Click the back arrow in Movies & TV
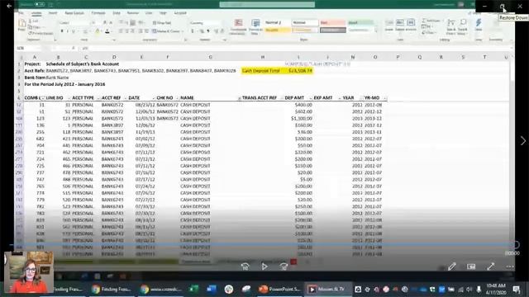This screenshot has width=529, height=297. [9, 6]
